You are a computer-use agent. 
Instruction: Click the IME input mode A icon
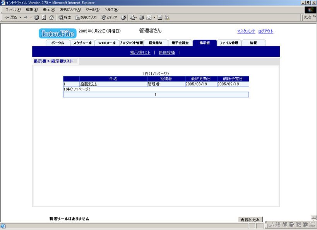point(271,224)
